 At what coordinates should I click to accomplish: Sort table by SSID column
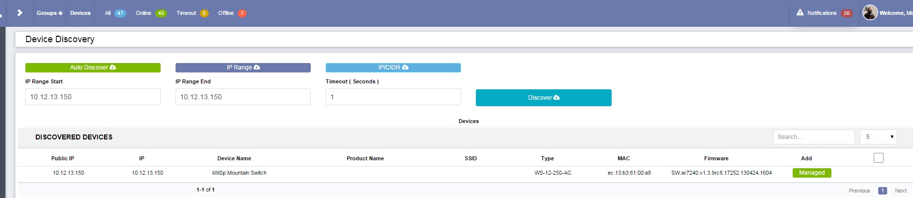pos(471,158)
